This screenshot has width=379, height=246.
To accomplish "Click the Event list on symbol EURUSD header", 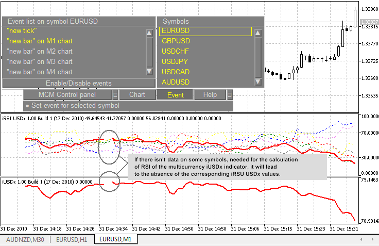I will (x=79, y=21).
